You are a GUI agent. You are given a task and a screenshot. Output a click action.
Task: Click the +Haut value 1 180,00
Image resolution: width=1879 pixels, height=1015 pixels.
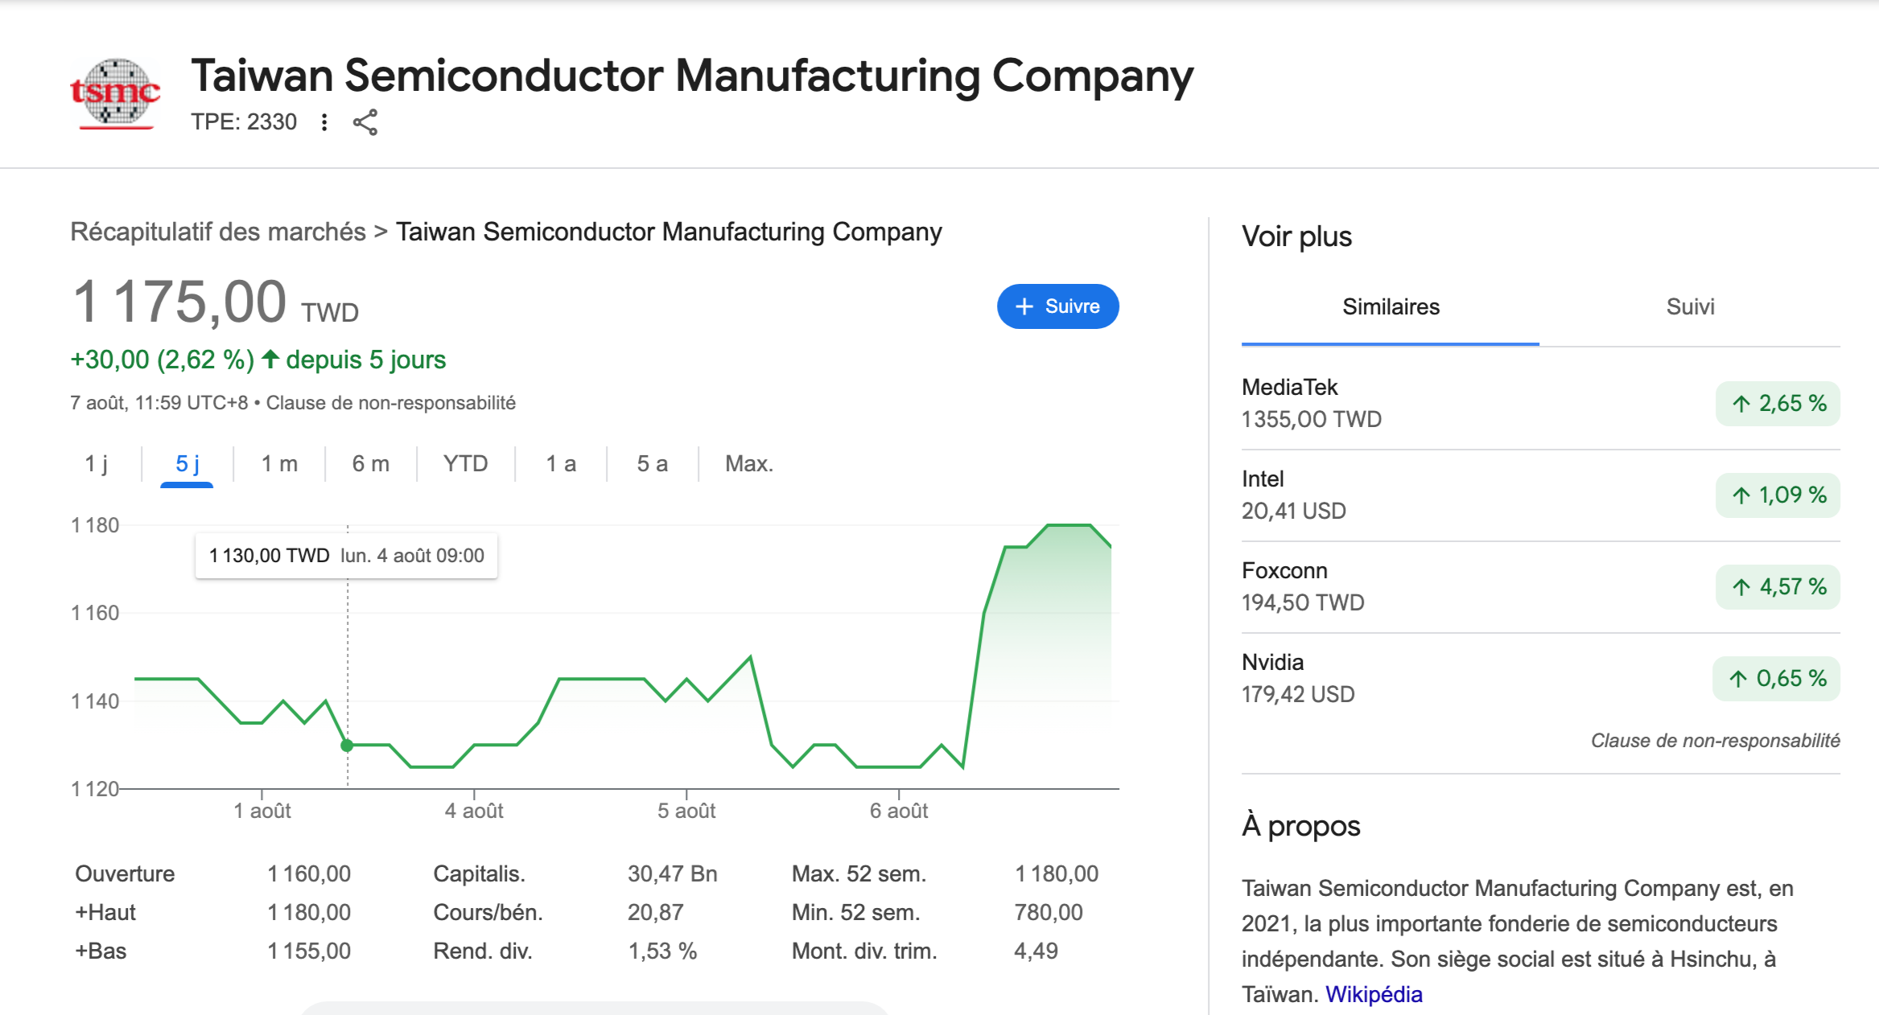click(x=309, y=913)
